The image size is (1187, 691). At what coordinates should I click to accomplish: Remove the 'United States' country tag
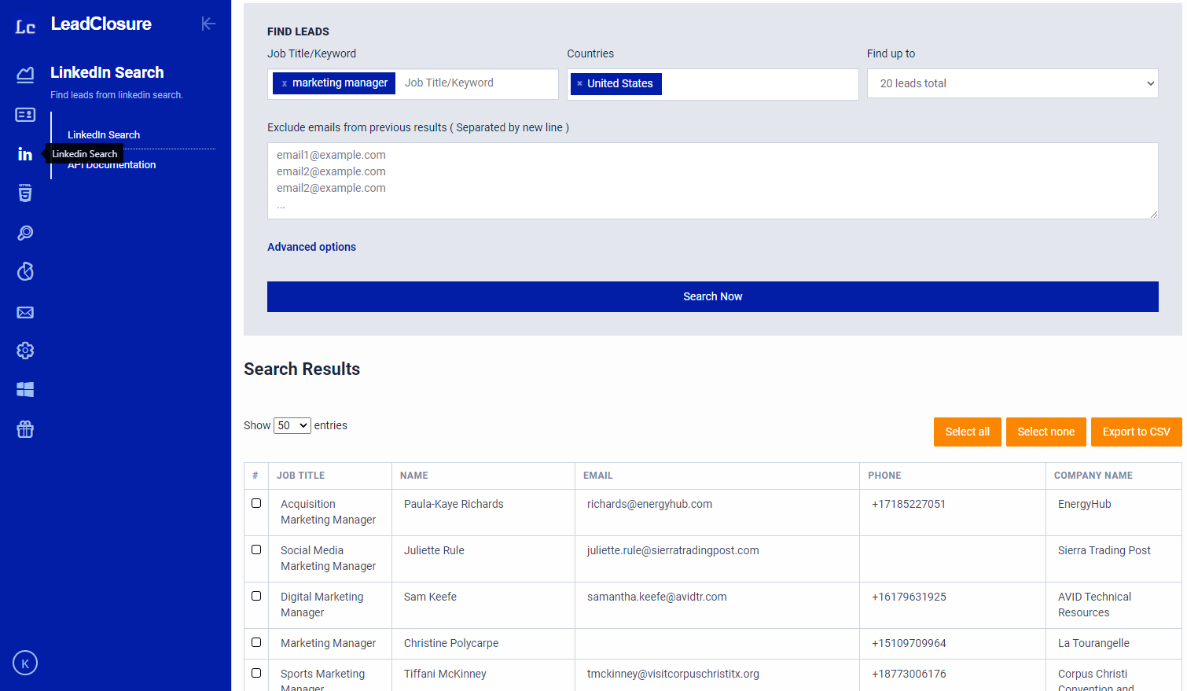click(x=579, y=83)
